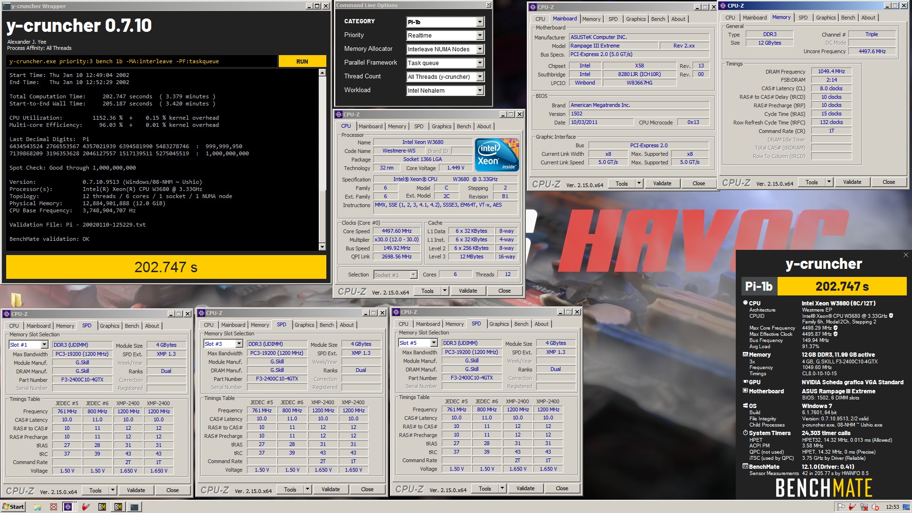
Task: Click the yellow RUN button in y-cruncher Wrapper
Action: [x=302, y=61]
